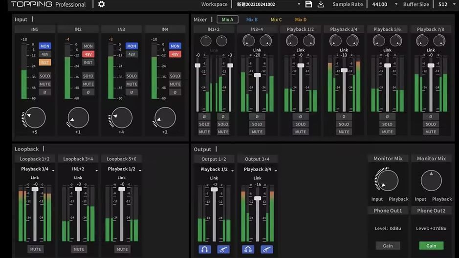Toggle MON on IN1 channel
Image resolution: width=459 pixels, height=258 pixels.
tap(45, 46)
